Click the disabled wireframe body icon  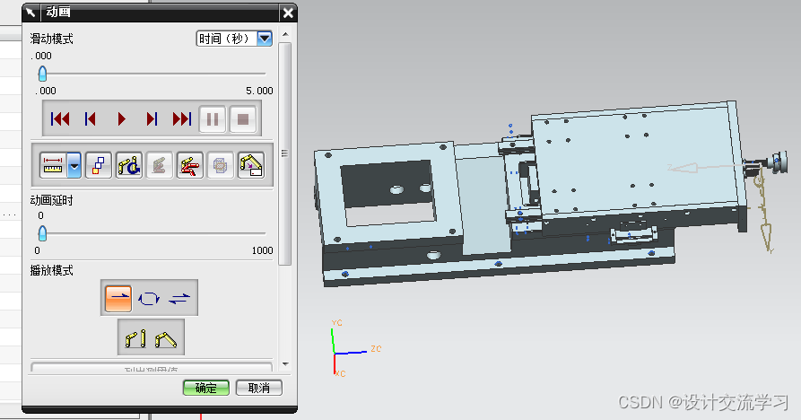(220, 165)
